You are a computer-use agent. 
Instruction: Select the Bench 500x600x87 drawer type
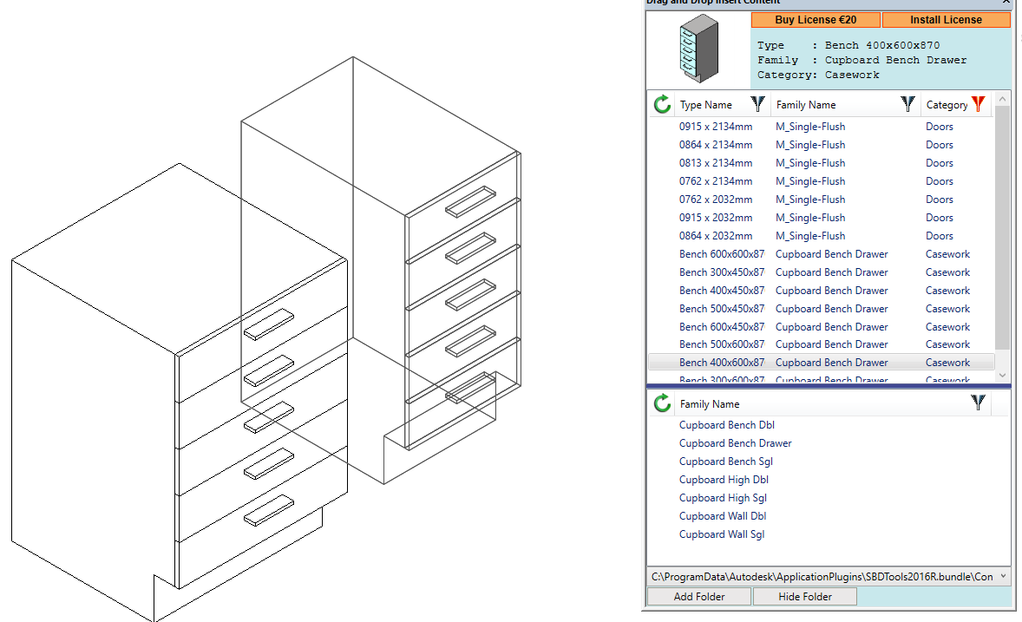tap(722, 344)
